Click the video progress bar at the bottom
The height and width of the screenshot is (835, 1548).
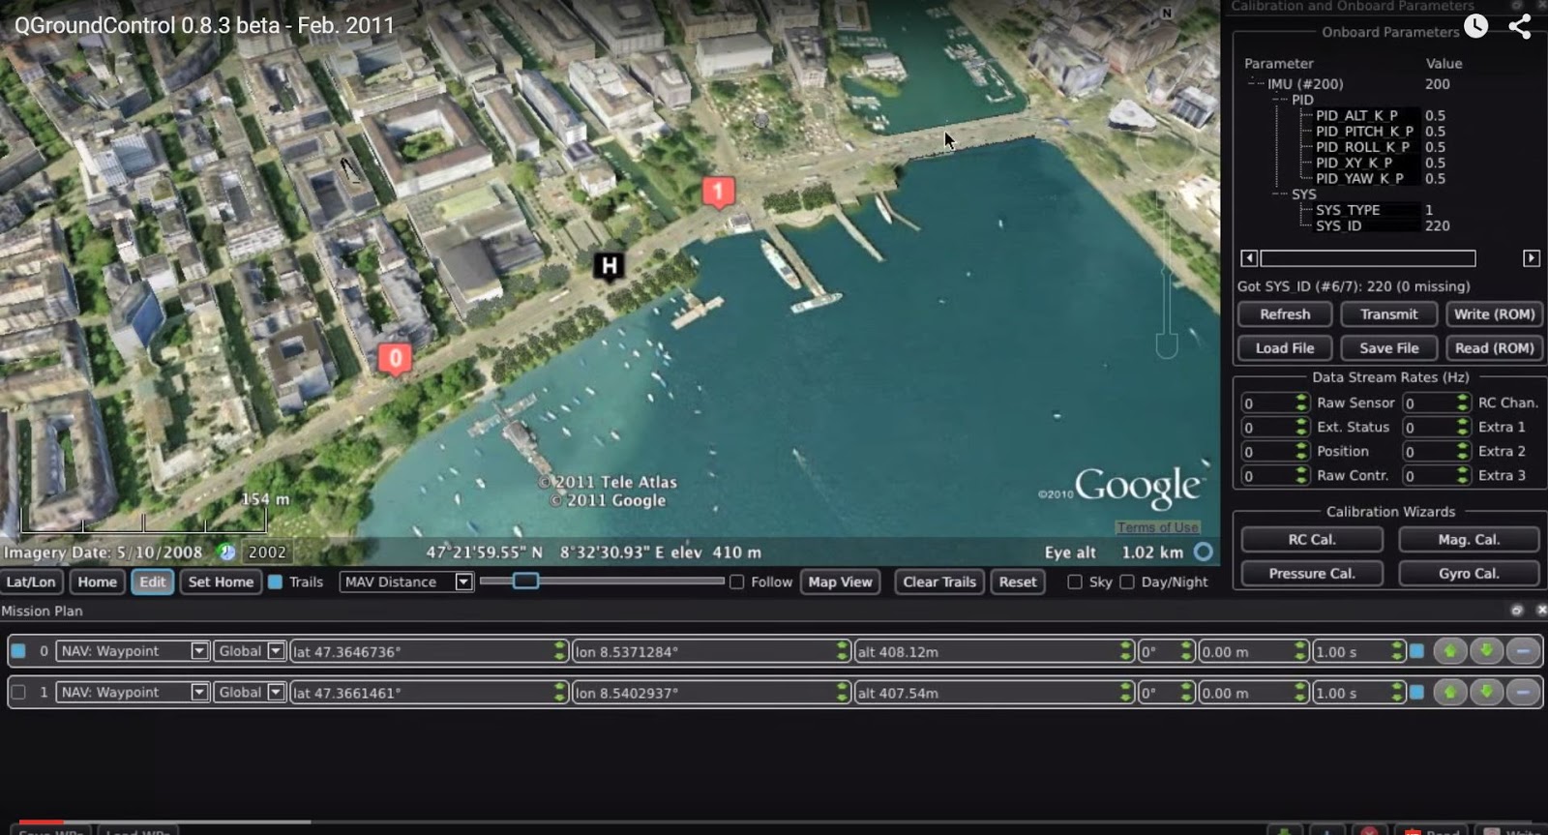click(774, 821)
